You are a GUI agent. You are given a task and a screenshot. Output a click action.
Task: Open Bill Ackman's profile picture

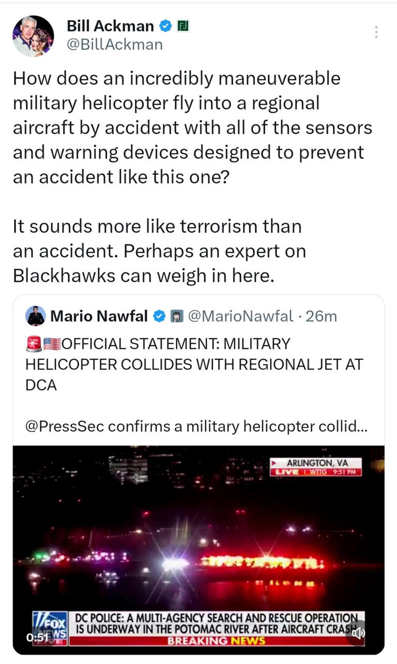(x=33, y=36)
